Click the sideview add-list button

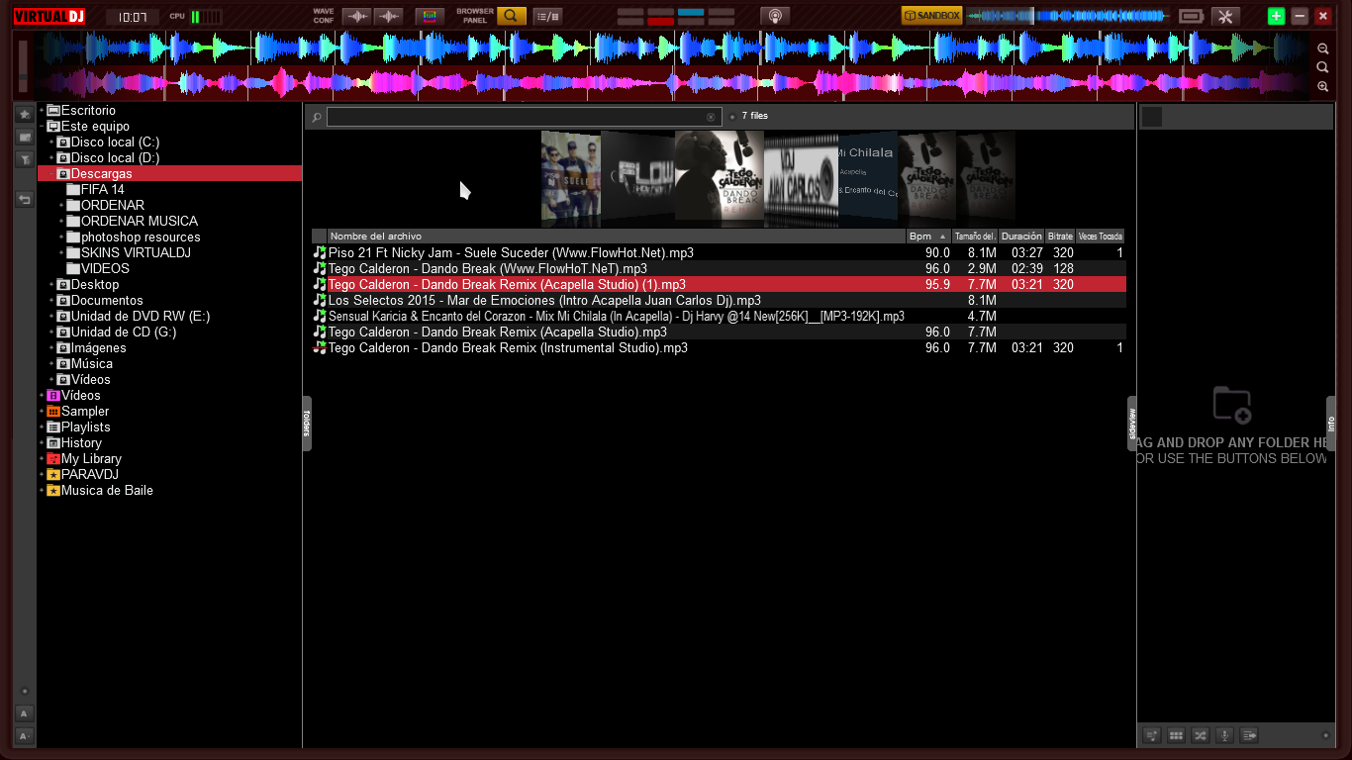(1152, 735)
